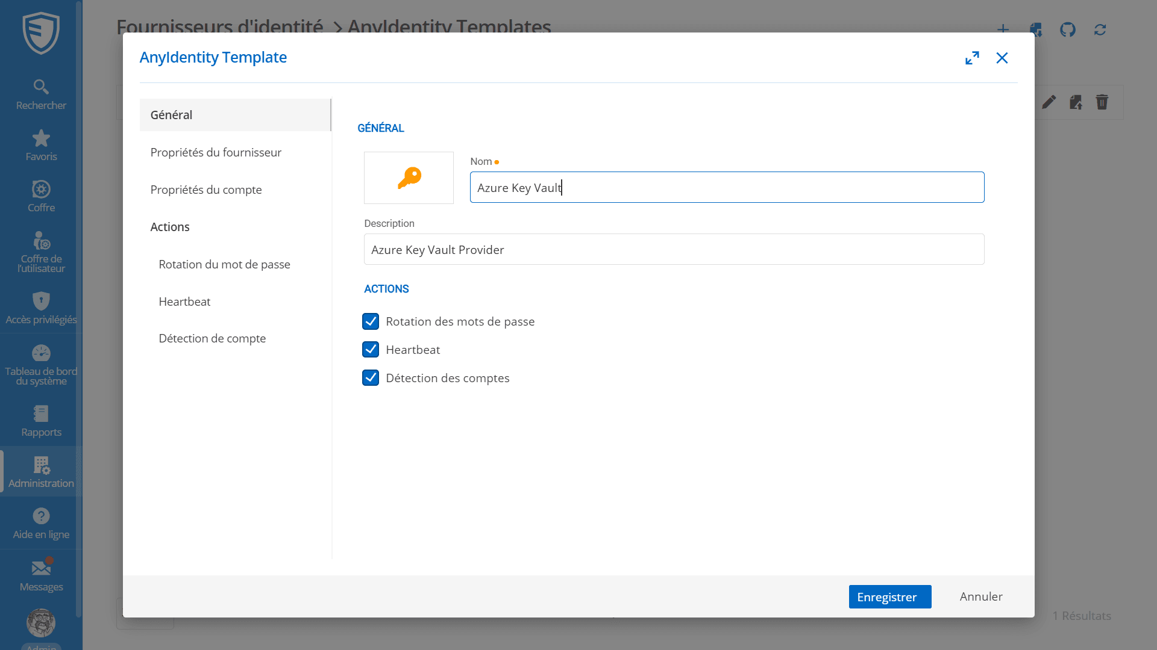Uncheck Rotation des mots de passe
Viewport: 1157px width, 650px height.
[371, 321]
